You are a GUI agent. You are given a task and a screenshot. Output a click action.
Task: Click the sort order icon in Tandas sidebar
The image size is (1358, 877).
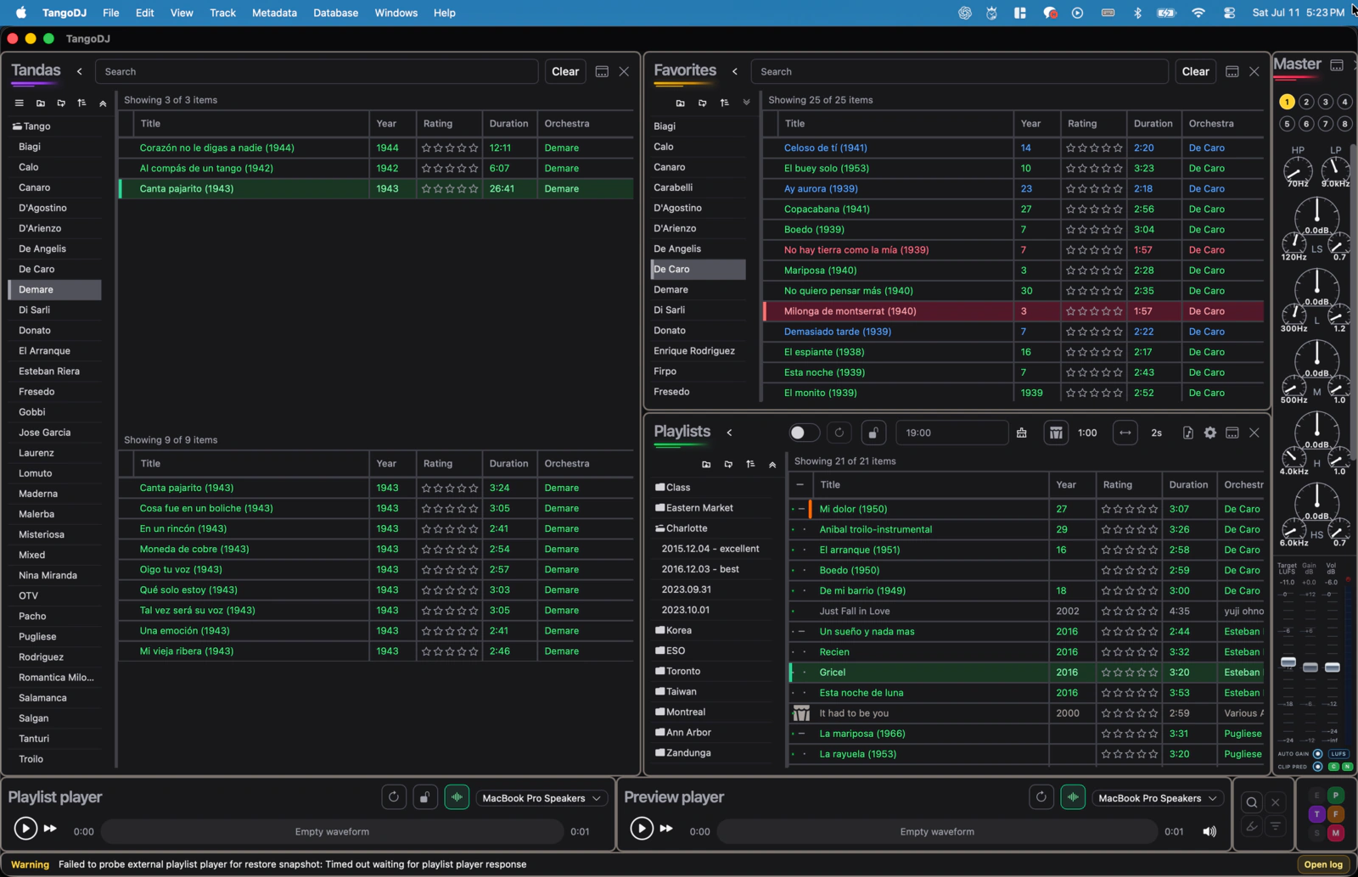click(x=81, y=103)
